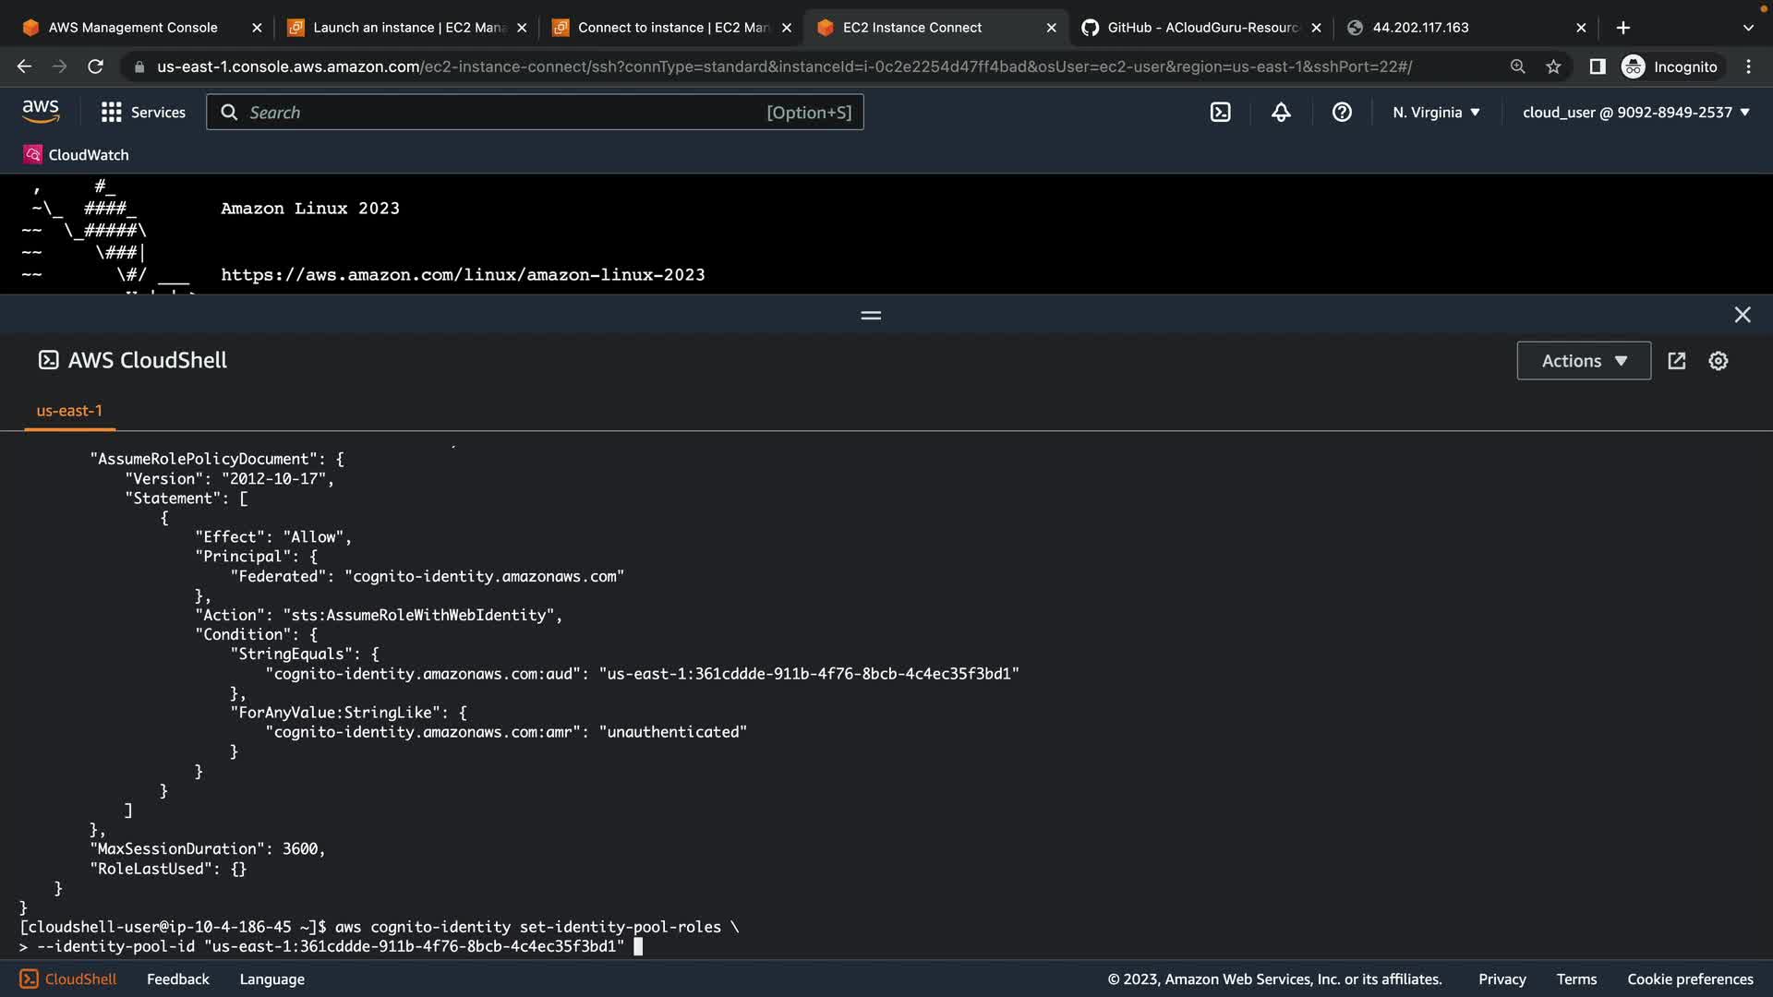Expand the CloudShell Actions dropdown
The image size is (1773, 997).
(x=1584, y=361)
